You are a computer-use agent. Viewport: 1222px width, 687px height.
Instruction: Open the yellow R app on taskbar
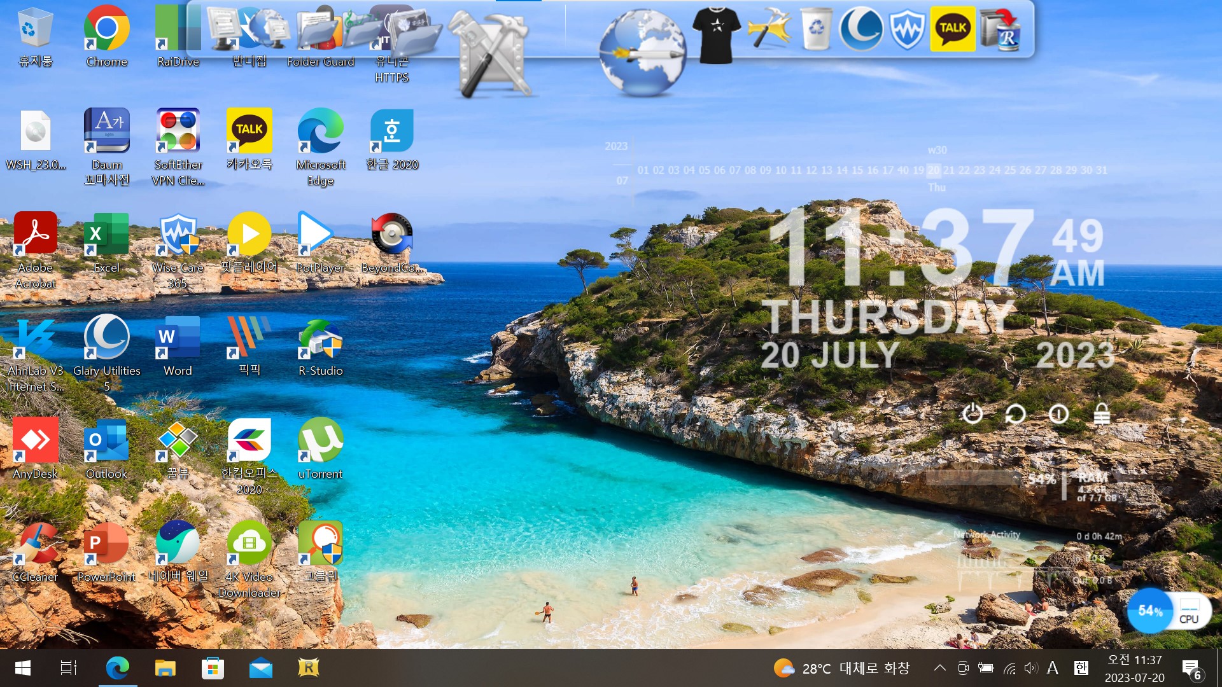pos(309,668)
